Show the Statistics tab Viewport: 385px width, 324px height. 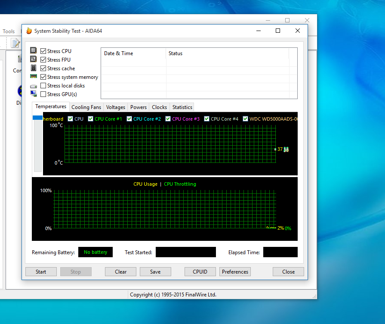182,107
